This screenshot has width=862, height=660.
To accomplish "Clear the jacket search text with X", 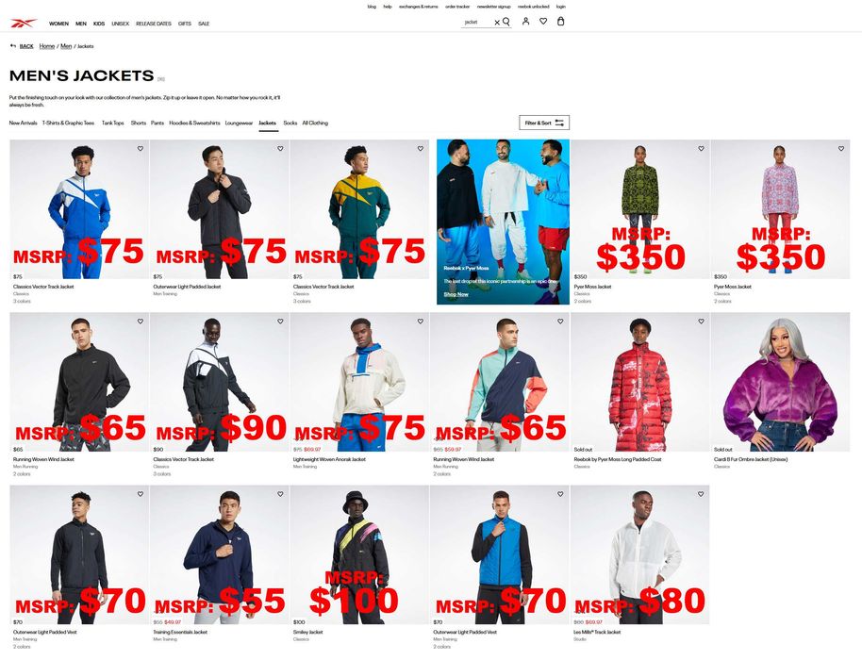I will [497, 23].
